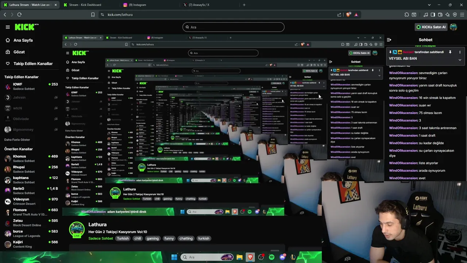Click the KICKs Satın Al button

(x=431, y=27)
